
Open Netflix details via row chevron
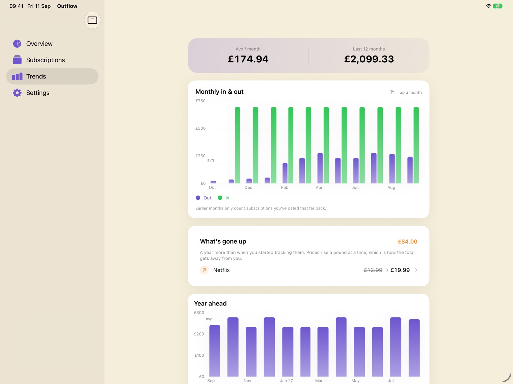pyautogui.click(x=416, y=270)
